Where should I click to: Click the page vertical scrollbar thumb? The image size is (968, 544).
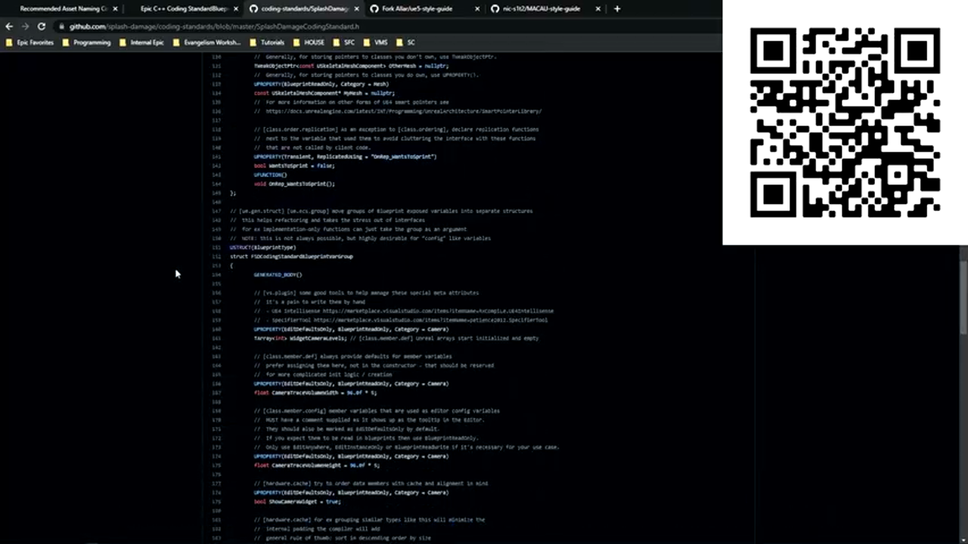tap(963, 295)
